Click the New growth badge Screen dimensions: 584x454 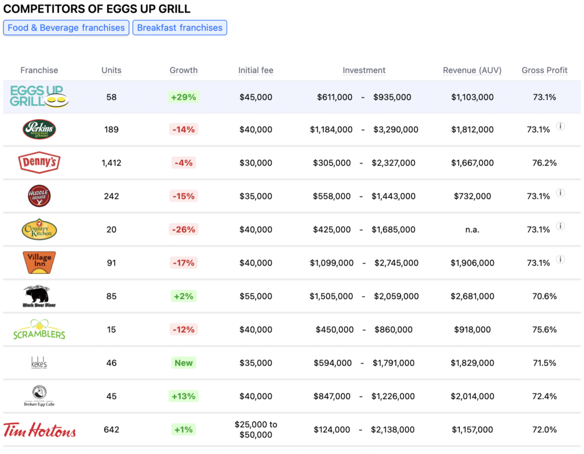pyautogui.click(x=184, y=363)
